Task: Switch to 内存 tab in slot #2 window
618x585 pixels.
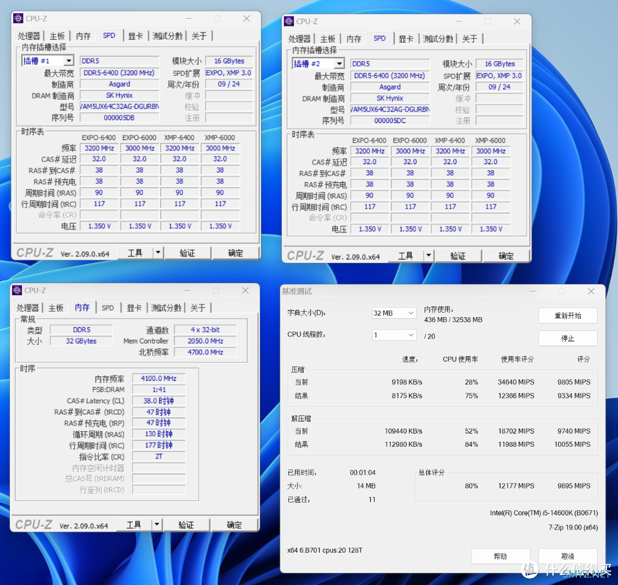Action: coord(354,39)
